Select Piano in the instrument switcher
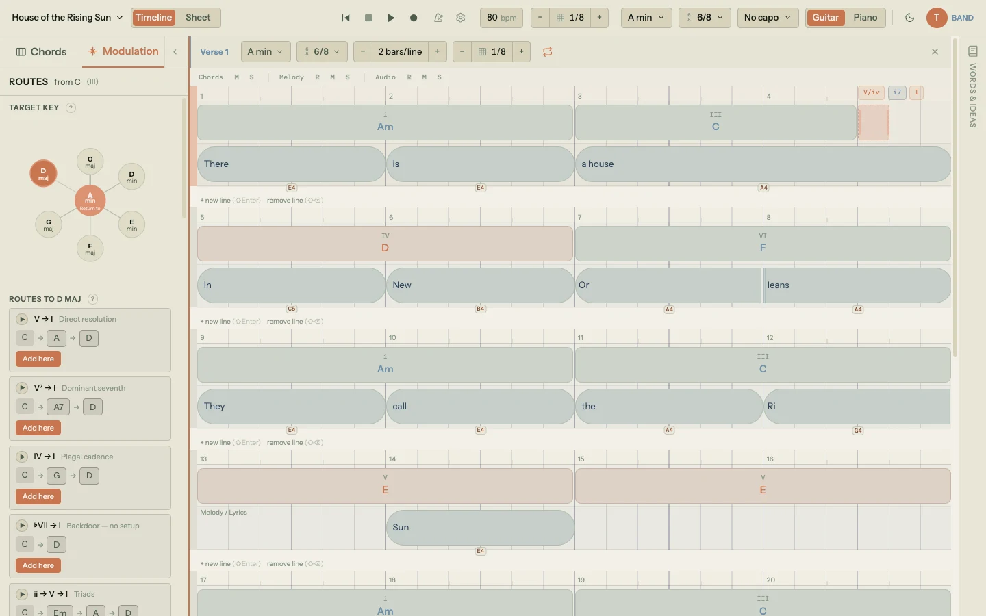The image size is (986, 616). point(865,18)
